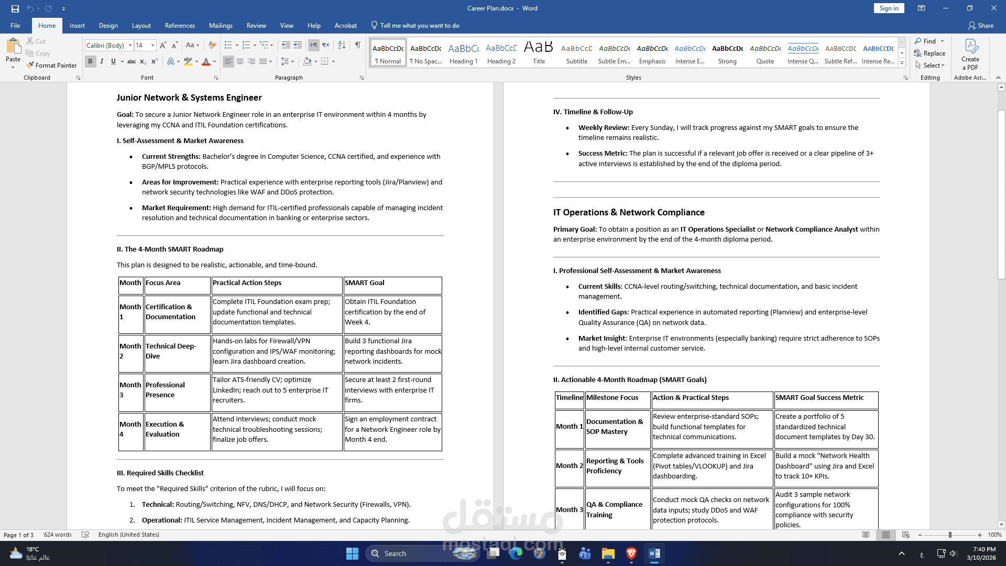The image size is (1006, 566).
Task: Increase font size with Grow Font
Action: coord(163,46)
